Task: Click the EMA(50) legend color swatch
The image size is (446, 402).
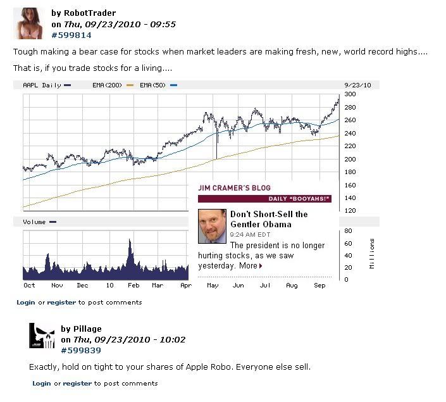Action: click(x=174, y=85)
